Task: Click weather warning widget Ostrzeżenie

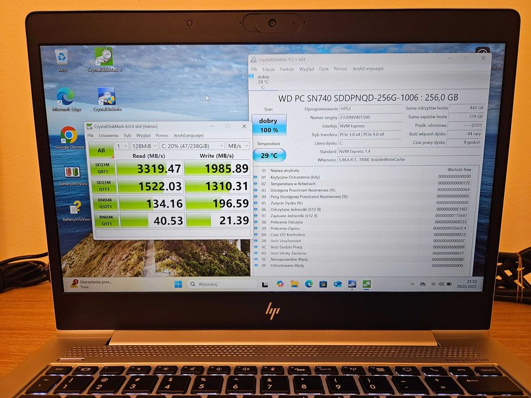Action: [92, 284]
